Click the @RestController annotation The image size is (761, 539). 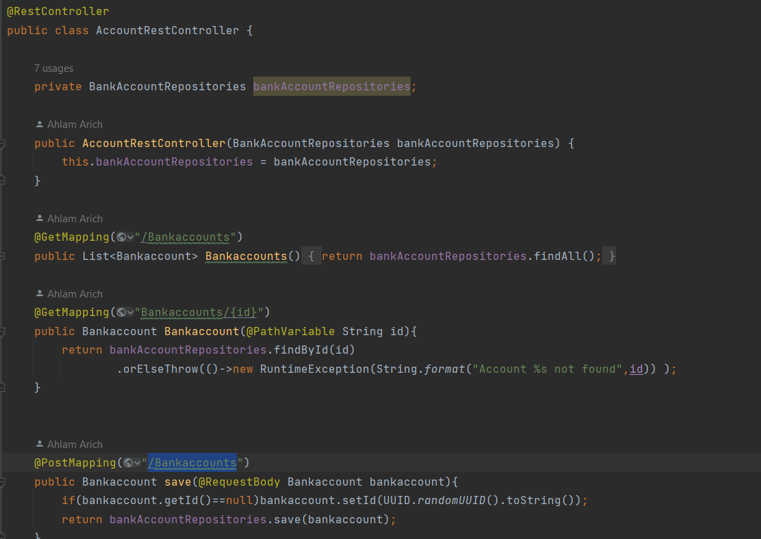coord(57,11)
